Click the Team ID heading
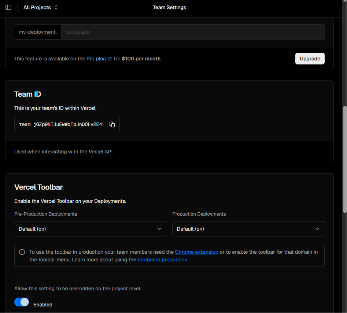The image size is (347, 313). [27, 94]
